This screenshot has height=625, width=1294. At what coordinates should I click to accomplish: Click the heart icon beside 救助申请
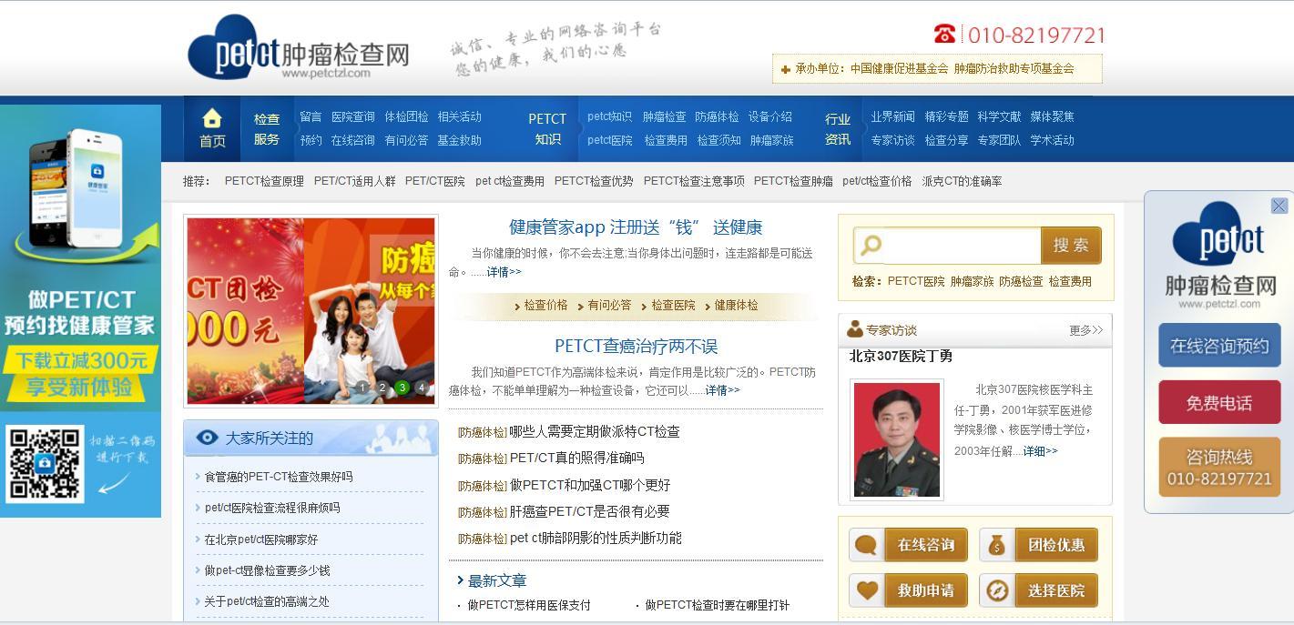866,590
